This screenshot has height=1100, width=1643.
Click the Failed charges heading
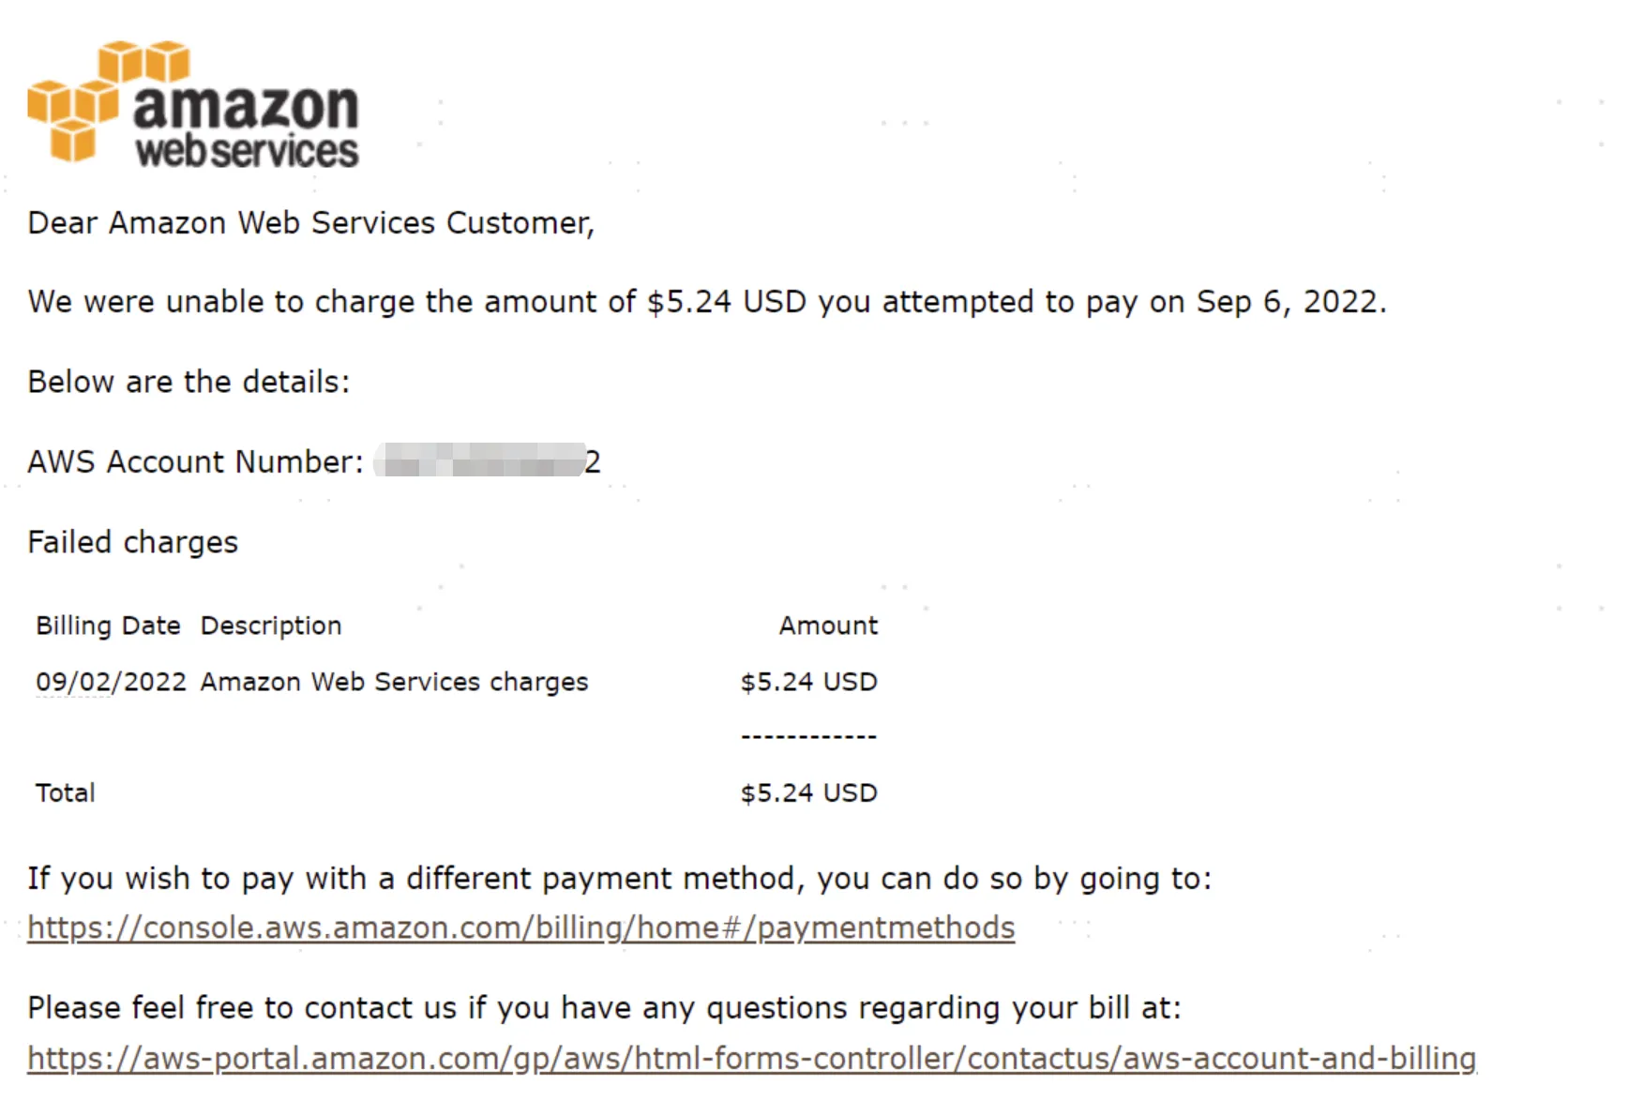coord(133,542)
